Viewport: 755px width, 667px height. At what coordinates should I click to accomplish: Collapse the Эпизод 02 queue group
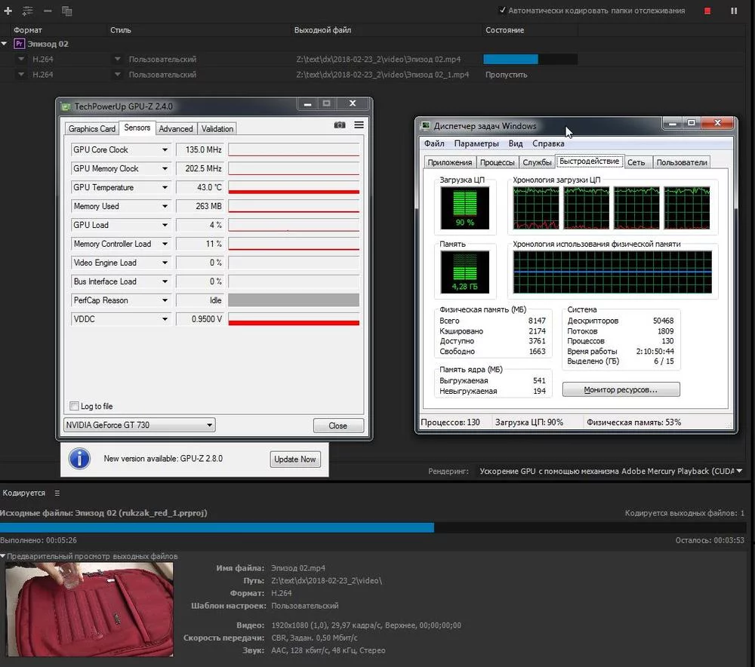[5, 45]
